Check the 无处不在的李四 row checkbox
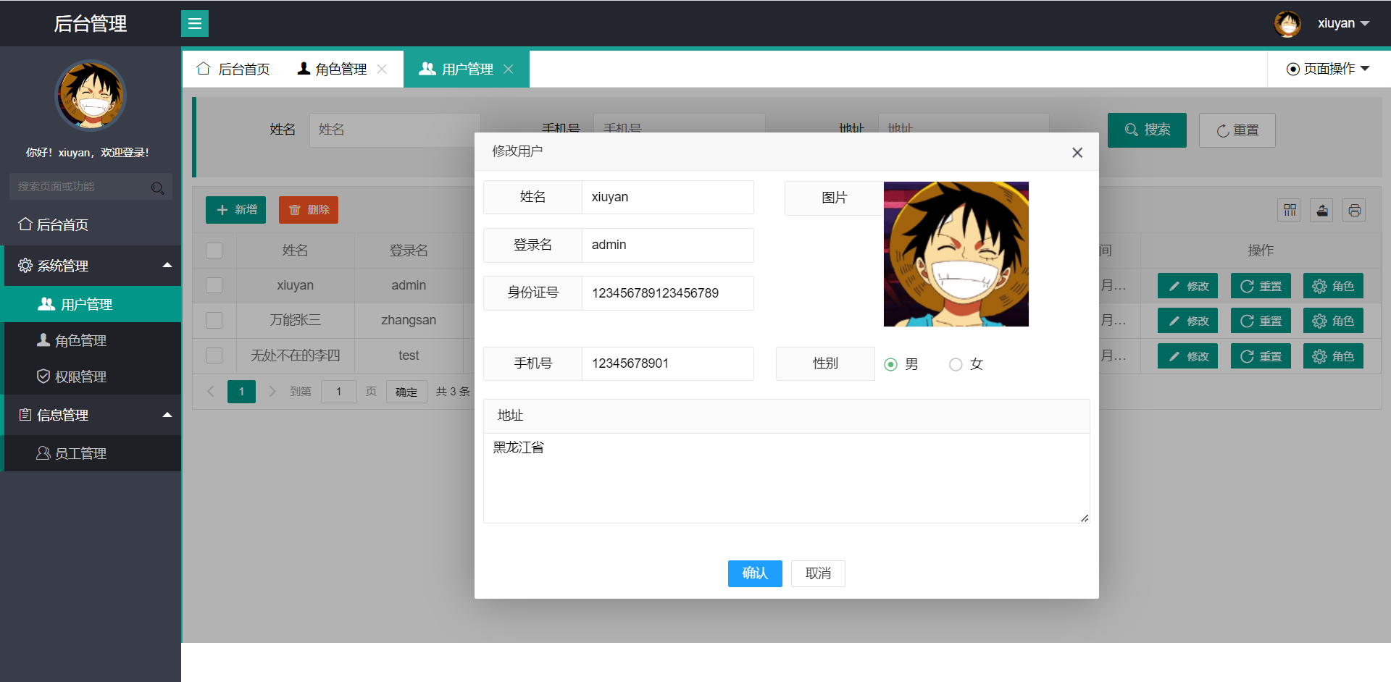This screenshot has width=1391, height=682. [214, 355]
